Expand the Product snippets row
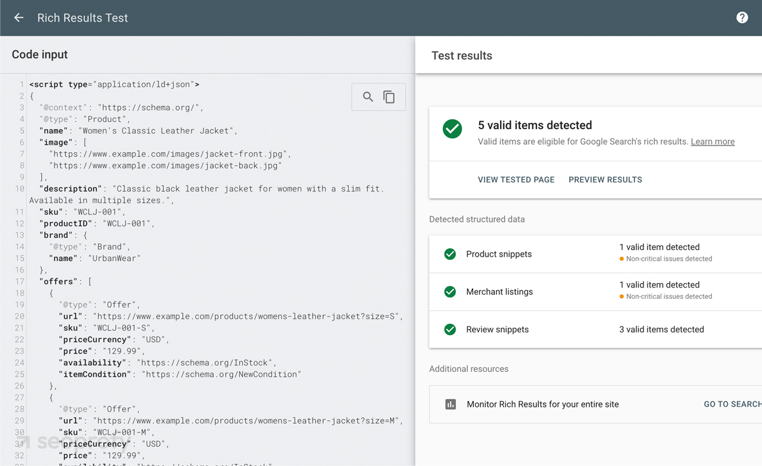This screenshot has height=466, width=762. point(596,254)
